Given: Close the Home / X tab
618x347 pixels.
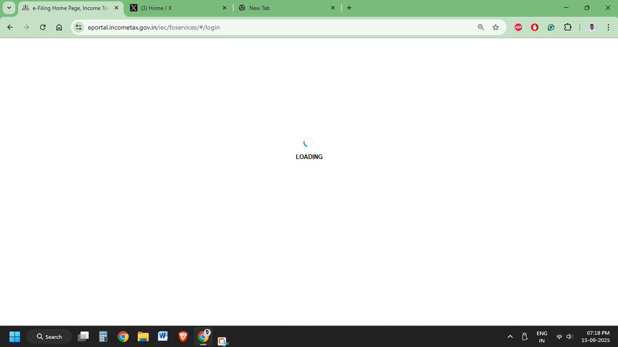Looking at the screenshot, I should point(225,8).
